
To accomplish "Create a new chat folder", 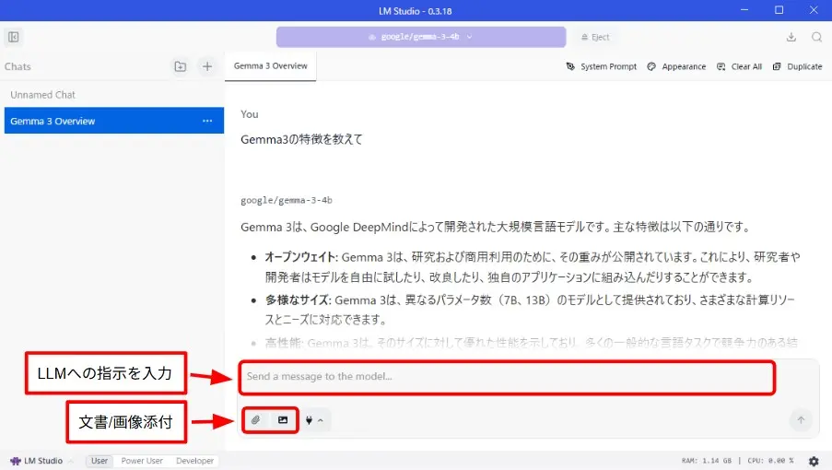I will [x=181, y=66].
